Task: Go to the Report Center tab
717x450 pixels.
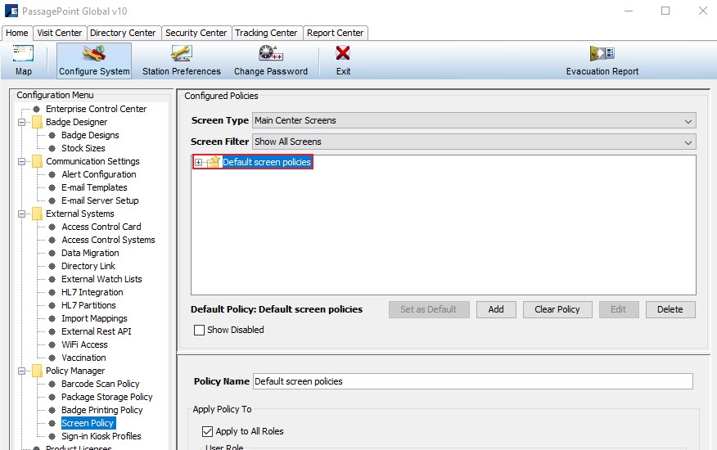Action: point(336,33)
